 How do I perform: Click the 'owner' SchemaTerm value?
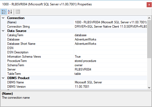coord(79,65)
